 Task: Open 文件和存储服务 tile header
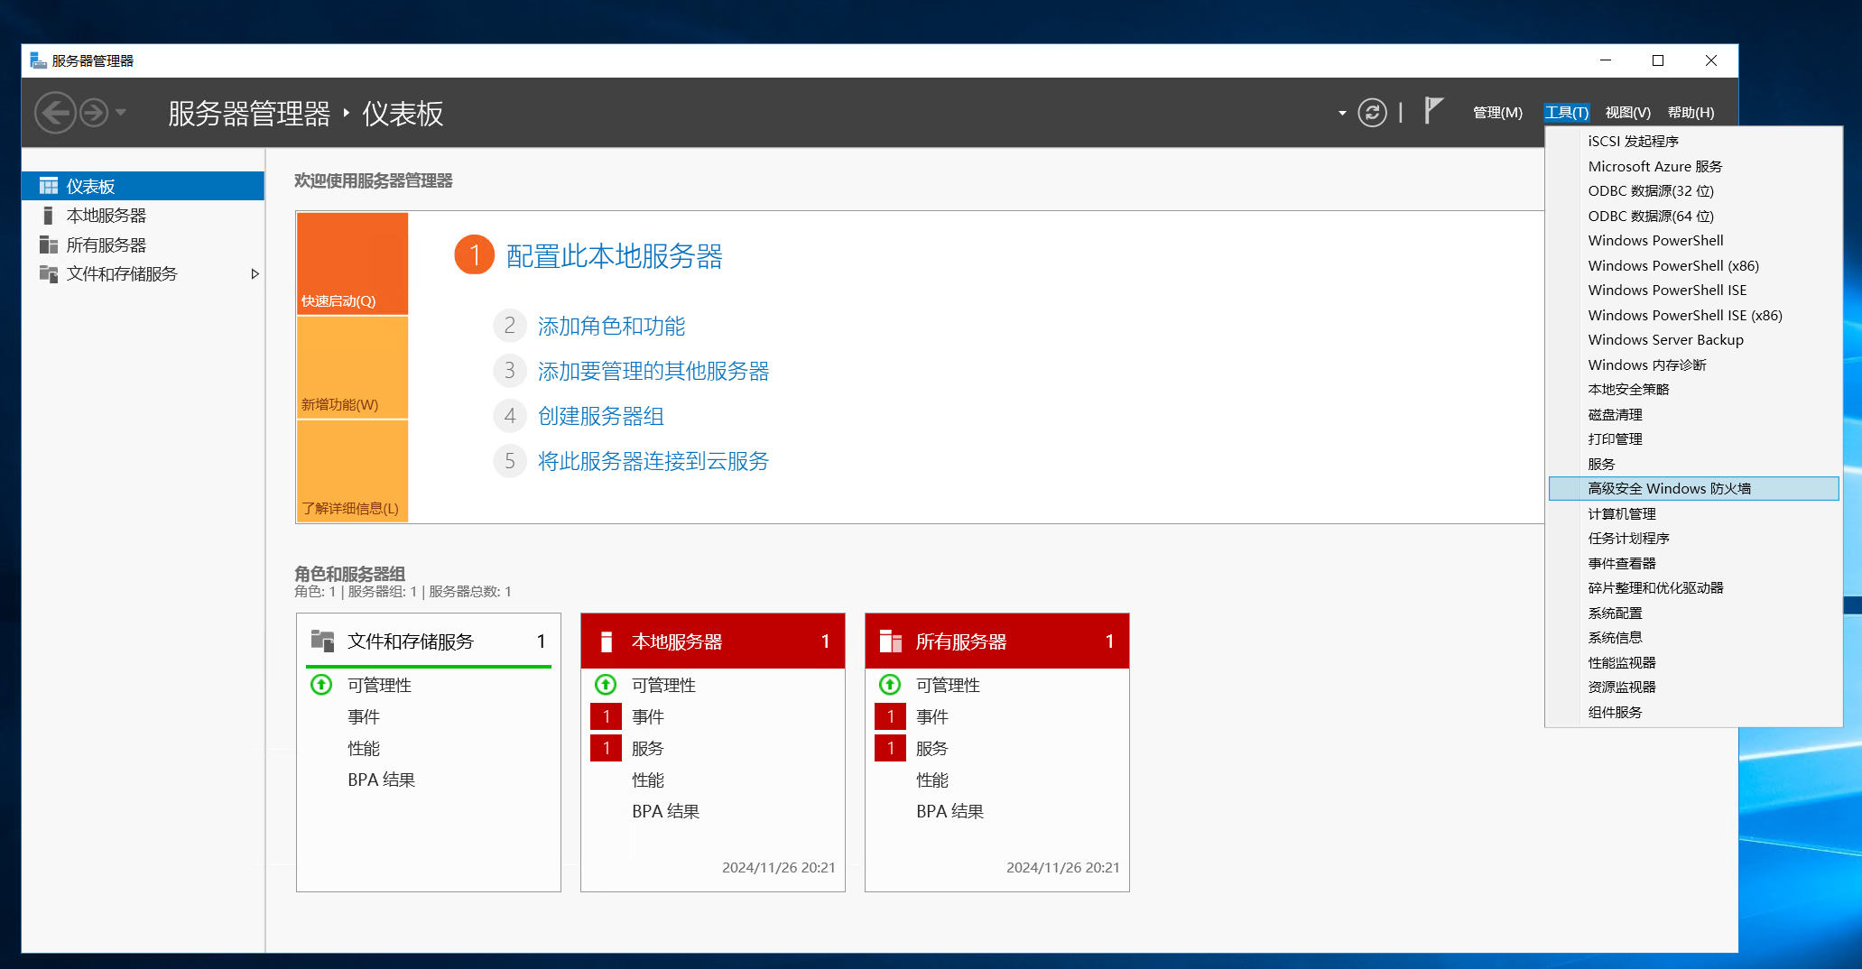[x=429, y=641]
